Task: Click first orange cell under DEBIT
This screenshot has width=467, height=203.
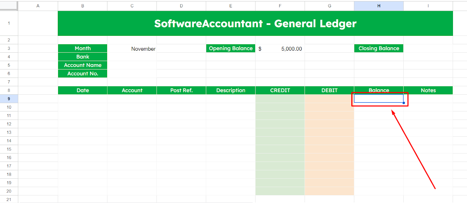Action: pos(329,99)
